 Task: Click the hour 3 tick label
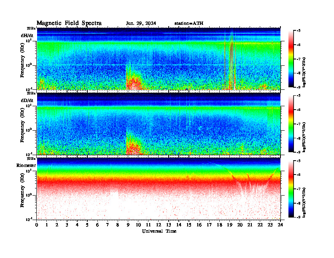67,225
